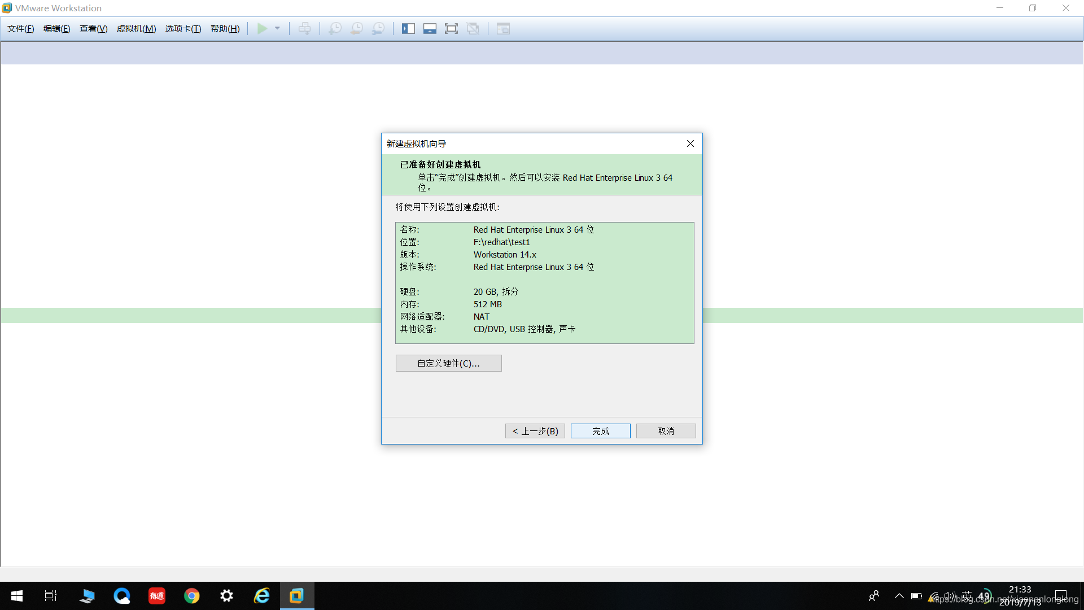Click the 操作系统 value Red Hat Enterprise Linux
This screenshot has width=1084, height=610.
[x=534, y=267]
